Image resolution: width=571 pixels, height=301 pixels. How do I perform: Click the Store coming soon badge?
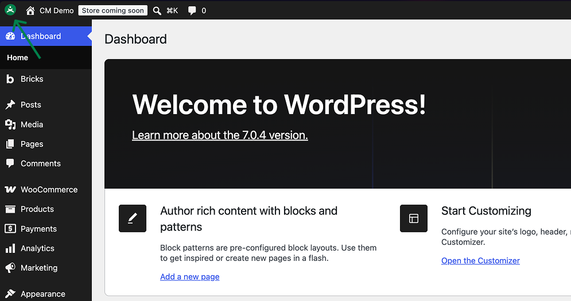(113, 10)
